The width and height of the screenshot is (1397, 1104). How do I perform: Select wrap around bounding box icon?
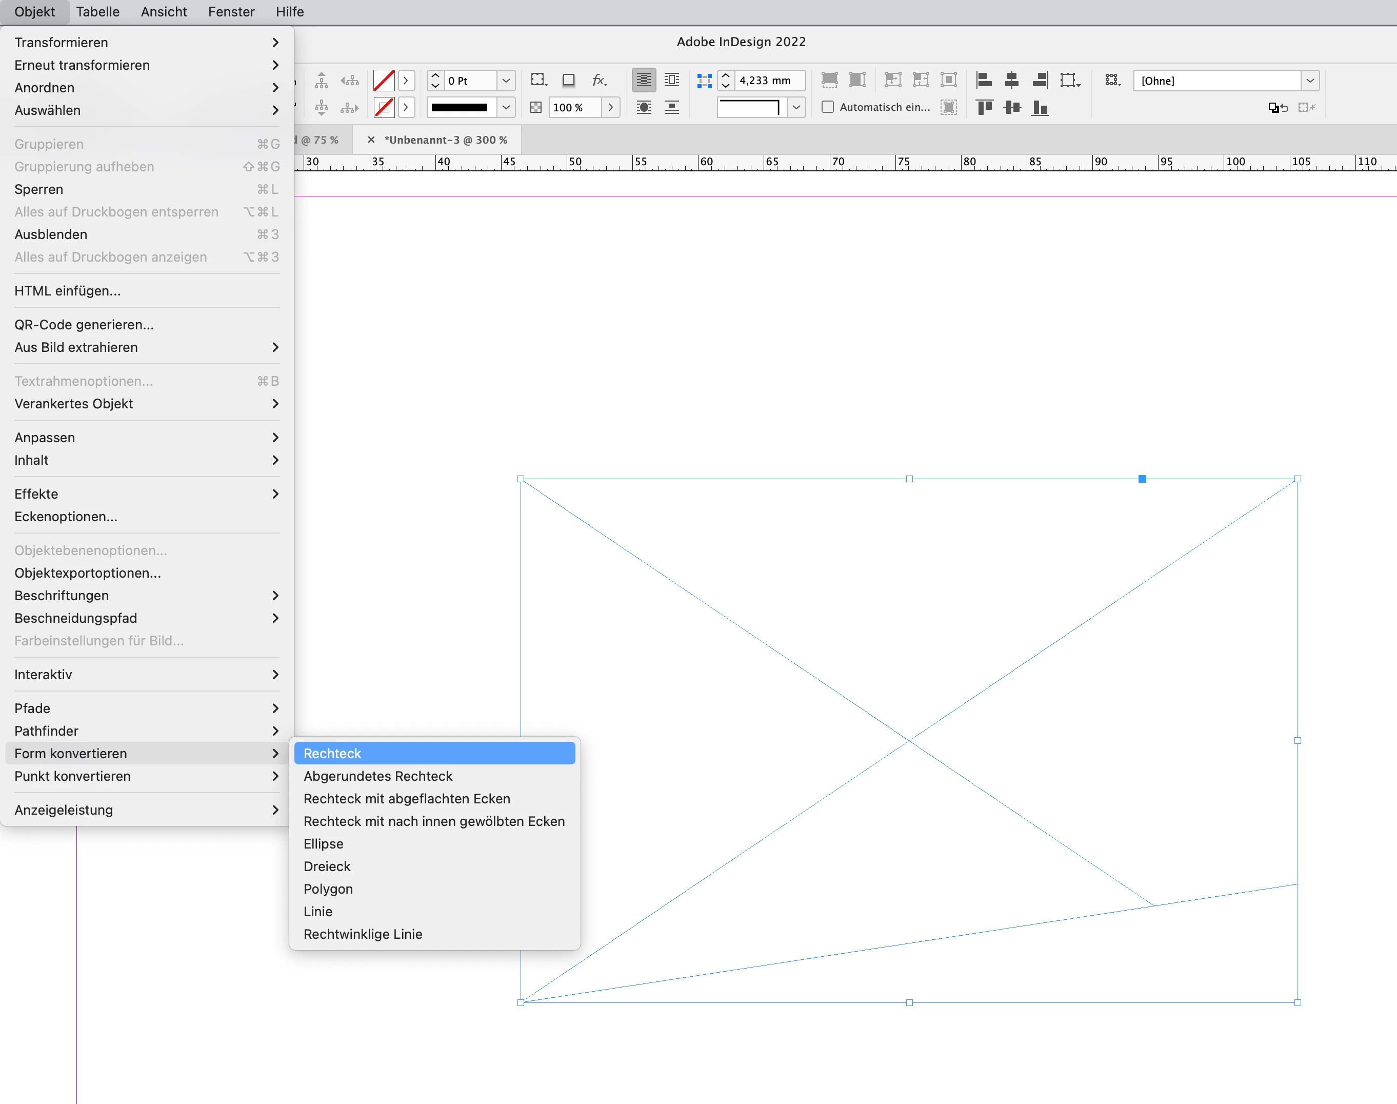[x=672, y=80]
